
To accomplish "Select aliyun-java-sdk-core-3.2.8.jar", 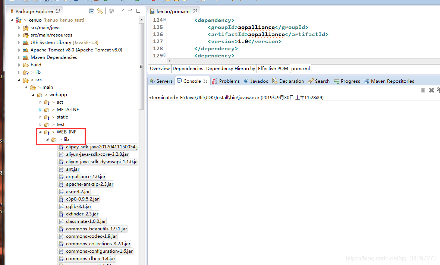I will (94, 154).
